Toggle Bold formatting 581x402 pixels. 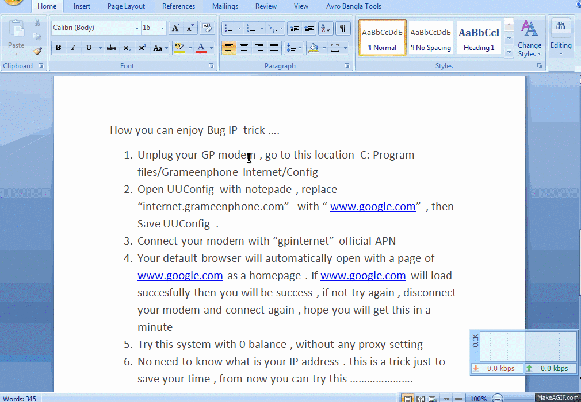tap(58, 48)
